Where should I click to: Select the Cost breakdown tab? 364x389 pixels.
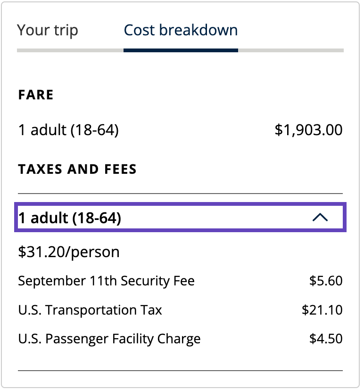181,30
